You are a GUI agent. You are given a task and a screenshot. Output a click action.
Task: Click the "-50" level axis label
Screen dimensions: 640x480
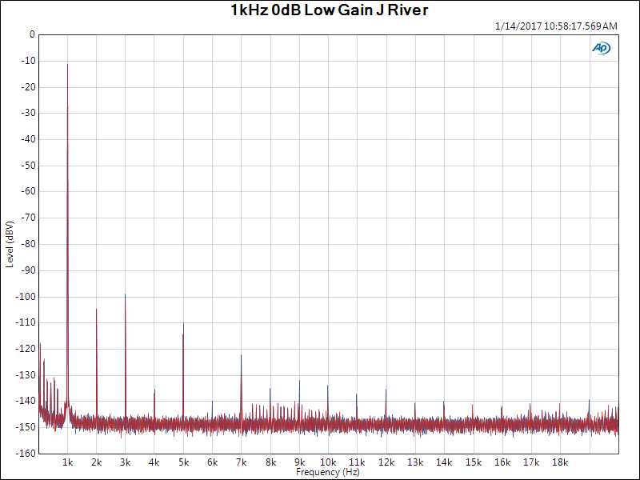[28, 166]
